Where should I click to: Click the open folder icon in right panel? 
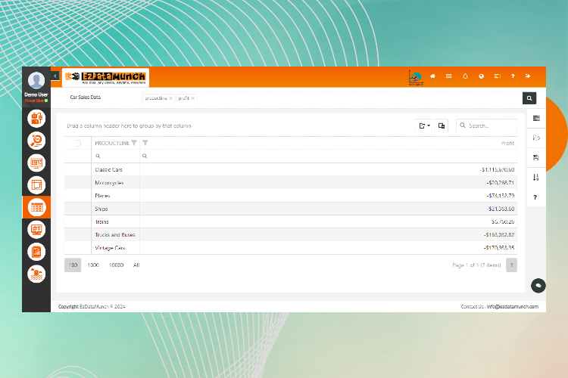[x=536, y=138]
